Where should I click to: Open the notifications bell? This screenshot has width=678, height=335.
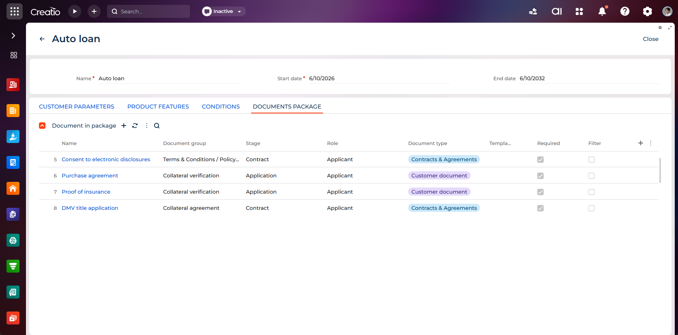(x=602, y=11)
